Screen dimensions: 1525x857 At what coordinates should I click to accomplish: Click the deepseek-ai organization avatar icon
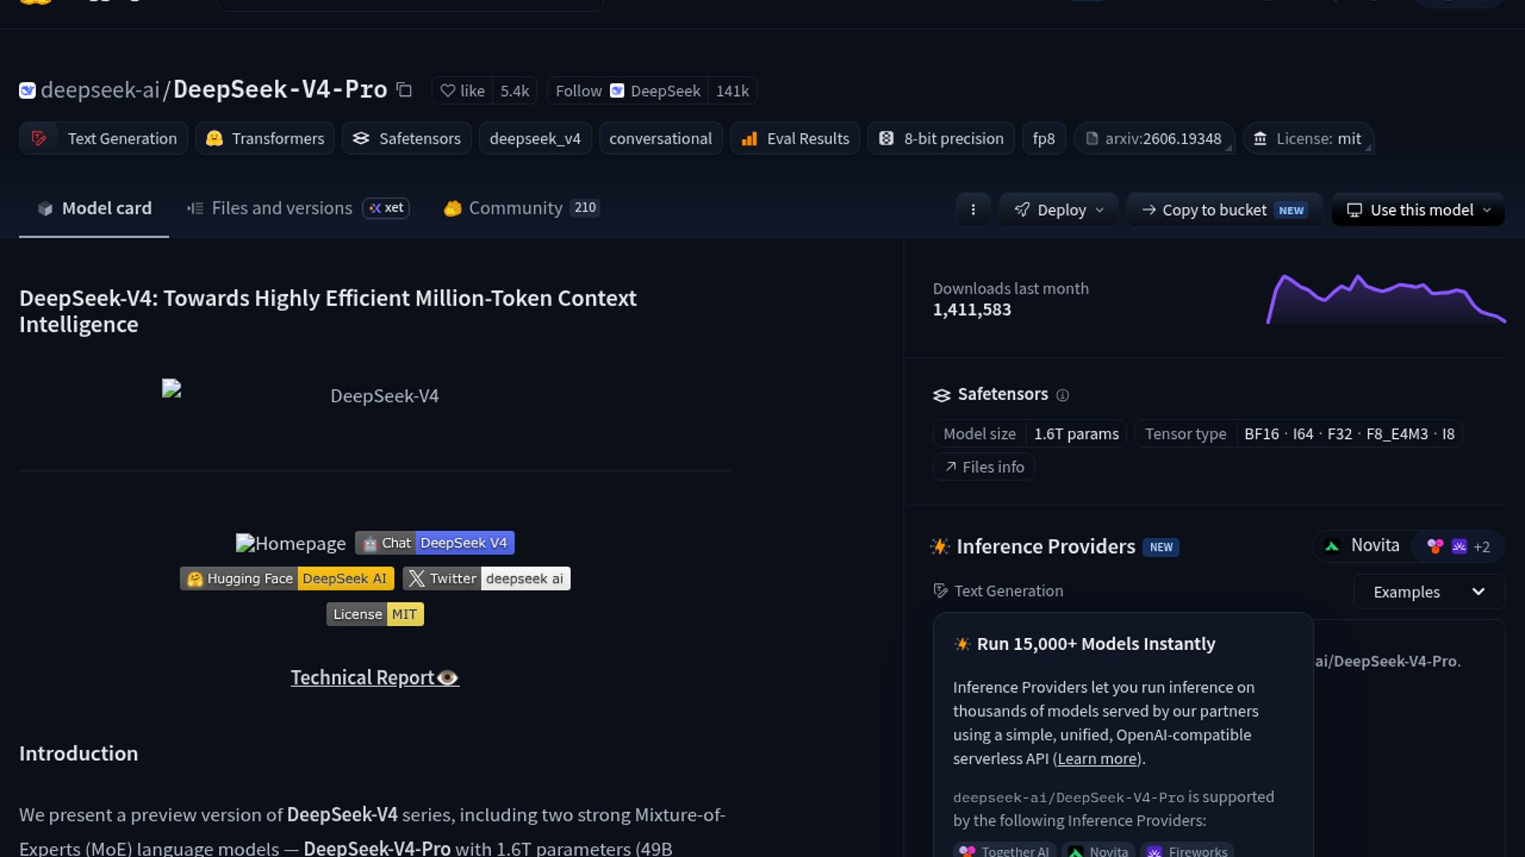(27, 90)
